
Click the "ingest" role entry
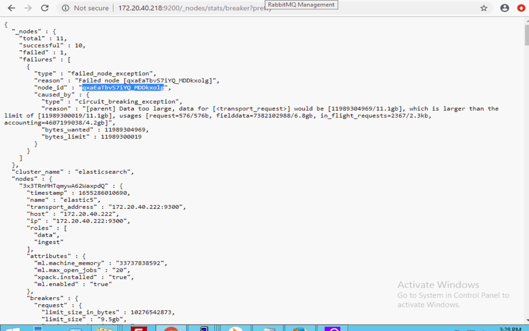(49, 242)
